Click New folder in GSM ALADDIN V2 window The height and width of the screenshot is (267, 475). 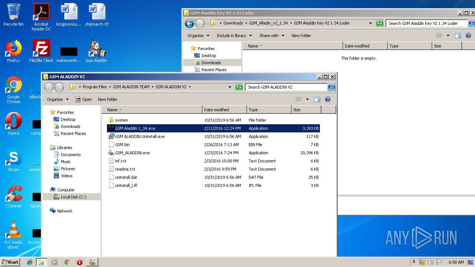click(108, 99)
